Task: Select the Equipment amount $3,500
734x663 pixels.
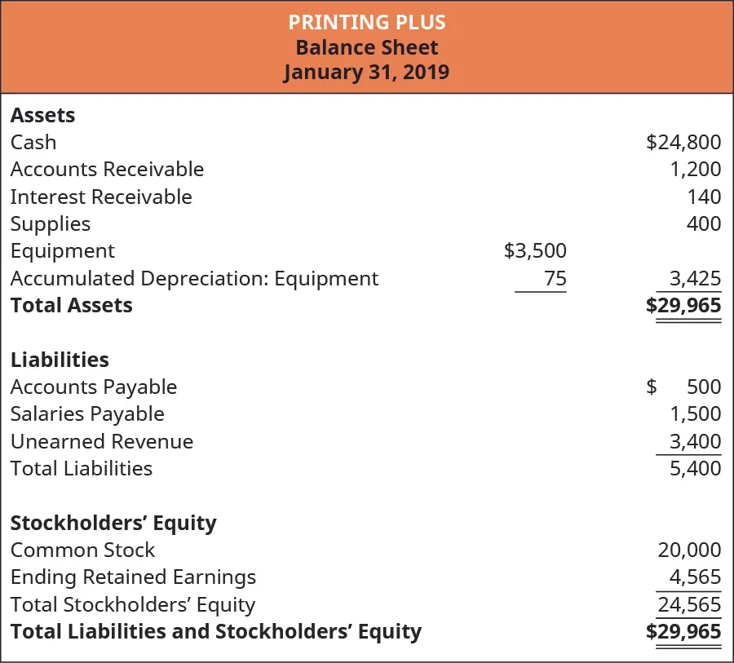Action: 535,250
